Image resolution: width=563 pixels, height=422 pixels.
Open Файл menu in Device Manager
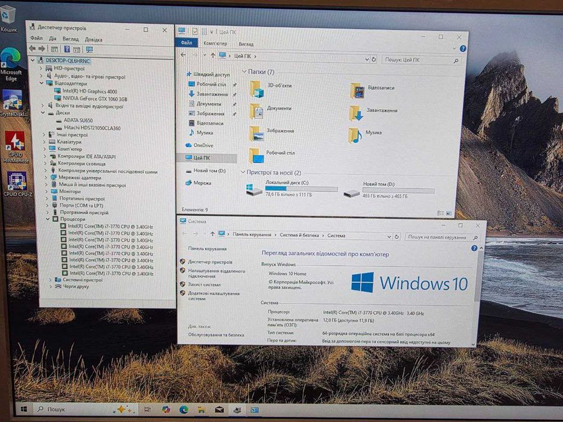coord(36,38)
